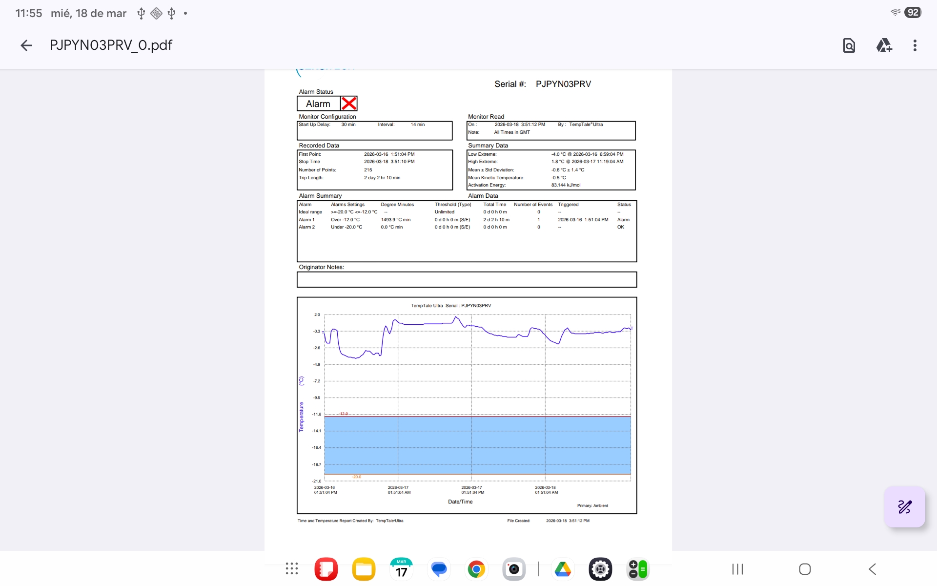
Task: Tap the PJPYN03PRV_0.pdf file title
Action: pyautogui.click(x=111, y=45)
